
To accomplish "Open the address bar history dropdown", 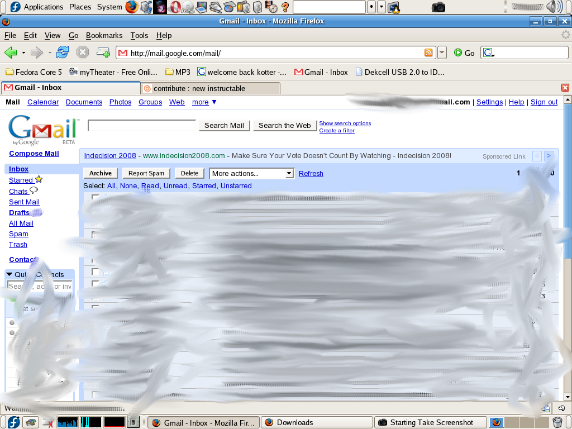I will pos(442,53).
